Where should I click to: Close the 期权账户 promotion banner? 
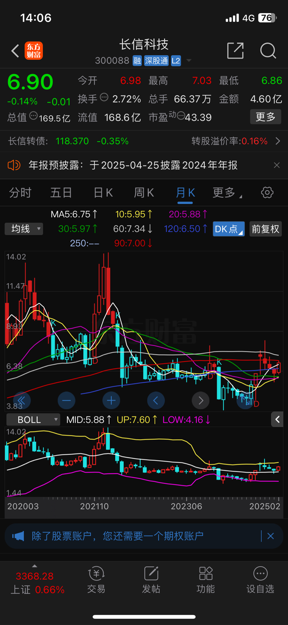point(270,536)
